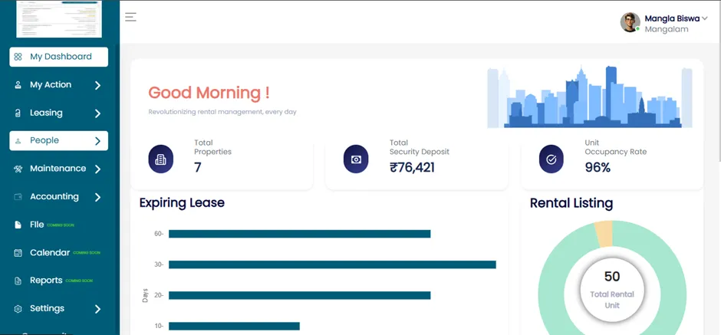The image size is (721, 335).
Task: Click the Total Properties value 7
Action: pyautogui.click(x=198, y=167)
